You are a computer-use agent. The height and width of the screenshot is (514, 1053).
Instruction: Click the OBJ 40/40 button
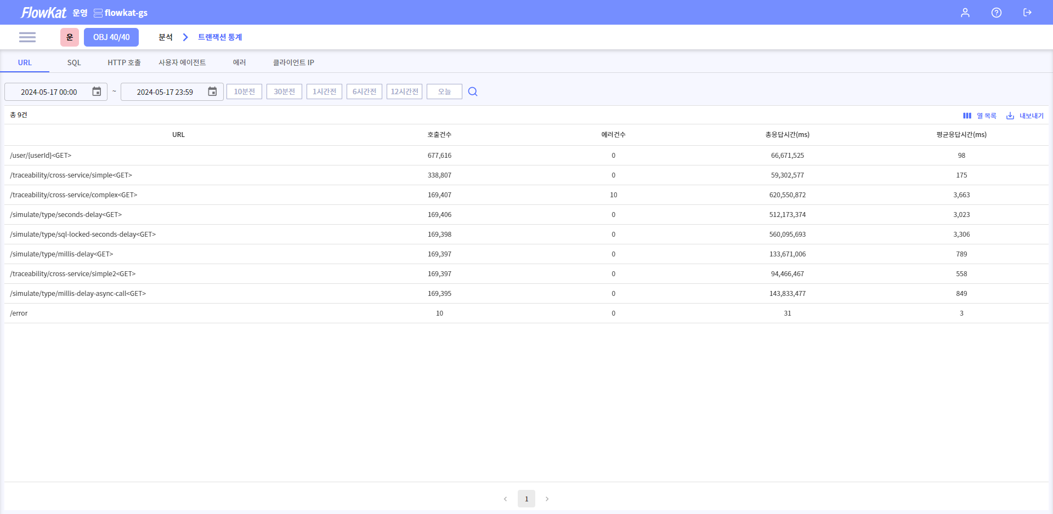coord(111,37)
